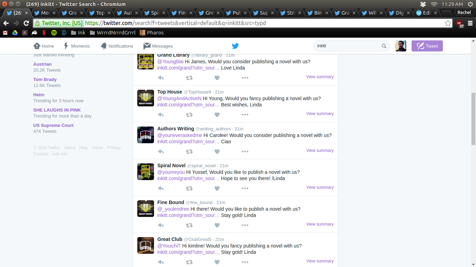Open the Tom Brady trending topic
476x267 pixels.
click(x=45, y=79)
